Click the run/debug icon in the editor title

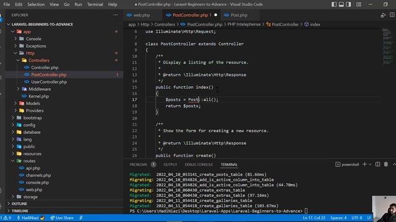click(383, 15)
